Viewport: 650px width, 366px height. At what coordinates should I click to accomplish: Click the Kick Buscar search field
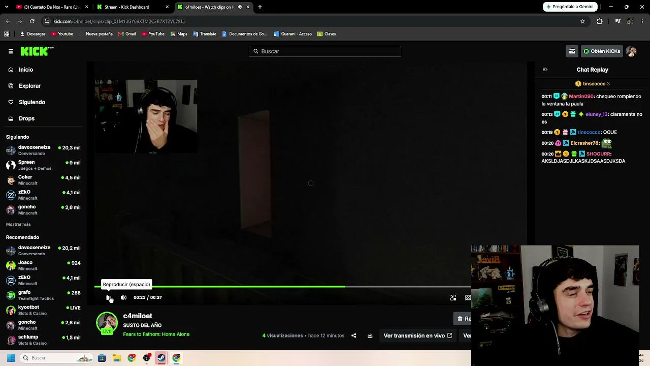tap(325, 51)
